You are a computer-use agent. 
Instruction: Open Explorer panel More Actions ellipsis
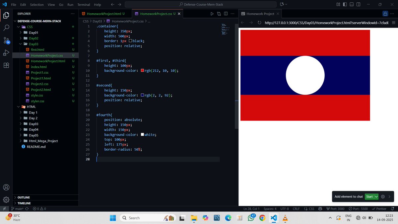pyautogui.click(x=73, y=14)
